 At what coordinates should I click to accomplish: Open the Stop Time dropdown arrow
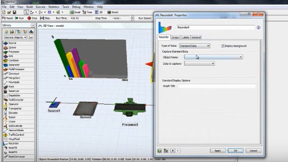point(133,18)
